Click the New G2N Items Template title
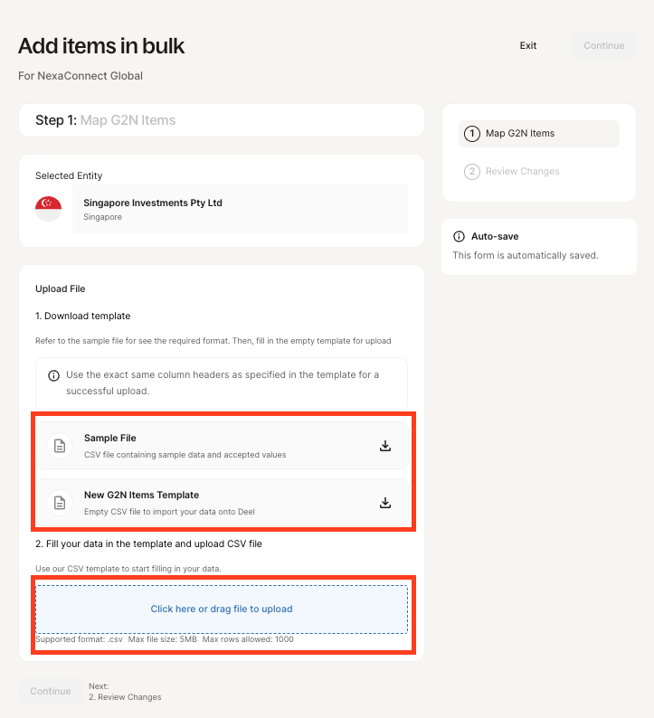 pyautogui.click(x=141, y=496)
